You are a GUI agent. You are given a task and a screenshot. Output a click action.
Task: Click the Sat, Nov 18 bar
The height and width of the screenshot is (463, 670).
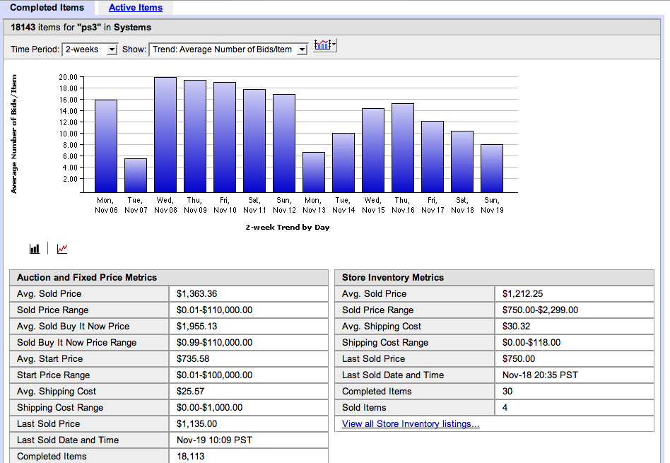click(x=462, y=162)
